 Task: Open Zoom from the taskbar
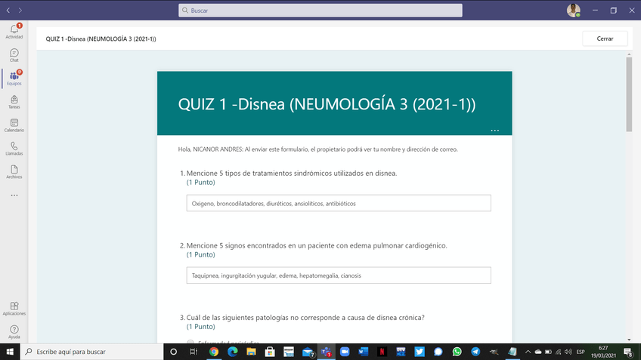pos(345,352)
